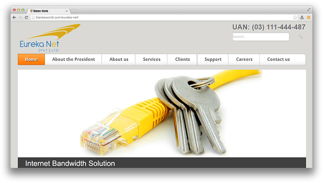Click the browser forward arrow
This screenshot has height=183, width=323.
click(x=20, y=18)
